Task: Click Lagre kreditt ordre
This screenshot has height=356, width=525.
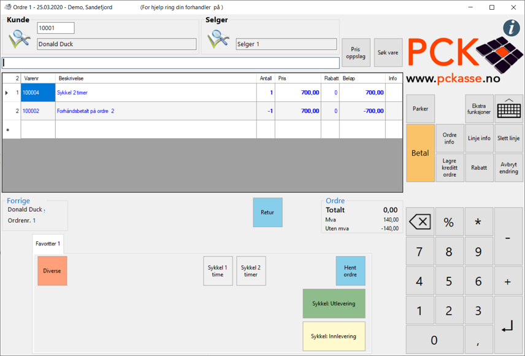Action: coord(450,168)
